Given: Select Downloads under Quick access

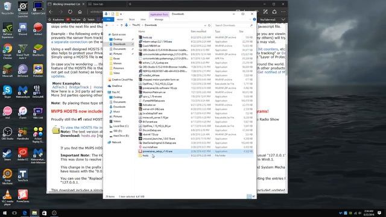Looking at the screenshot, I should tap(119, 44).
